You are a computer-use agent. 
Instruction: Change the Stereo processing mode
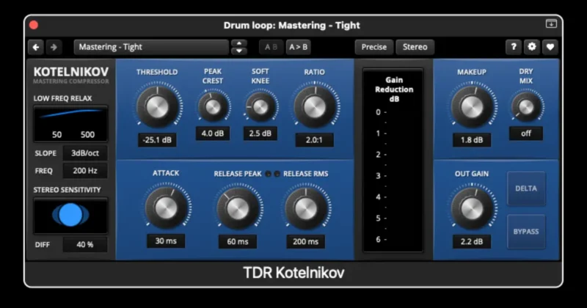click(x=415, y=47)
